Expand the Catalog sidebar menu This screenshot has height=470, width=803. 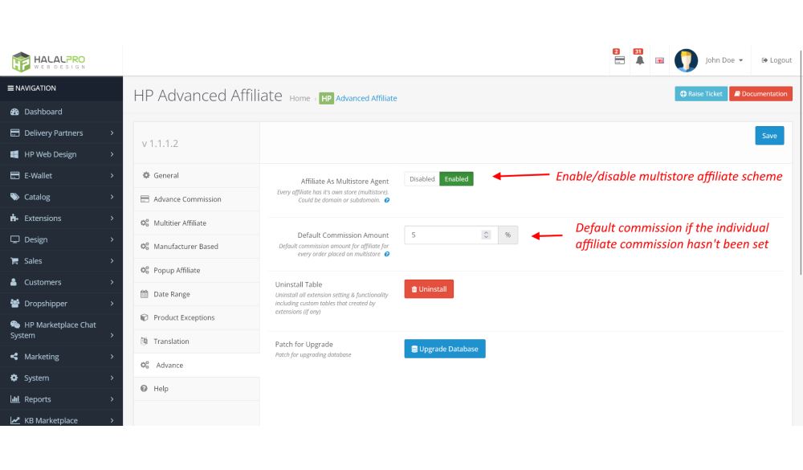click(61, 197)
